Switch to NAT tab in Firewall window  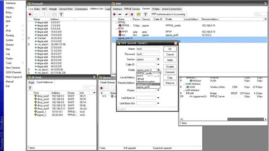click(x=44, y=9)
